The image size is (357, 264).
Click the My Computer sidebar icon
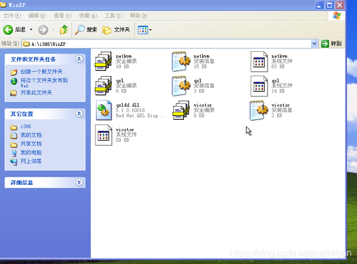tap(14, 154)
